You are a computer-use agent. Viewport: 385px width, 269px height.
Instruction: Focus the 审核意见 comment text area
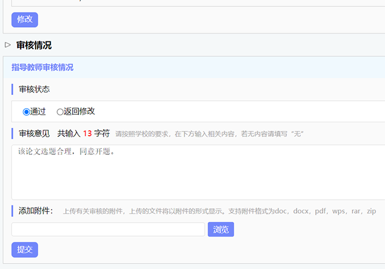[199, 172]
